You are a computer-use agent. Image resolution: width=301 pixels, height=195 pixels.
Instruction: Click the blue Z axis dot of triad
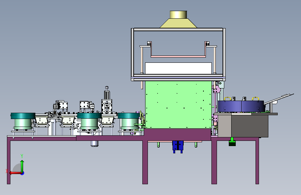point(23,173)
